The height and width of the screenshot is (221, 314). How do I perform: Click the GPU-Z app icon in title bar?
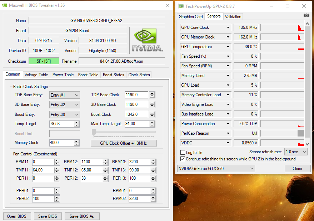click(181, 6)
